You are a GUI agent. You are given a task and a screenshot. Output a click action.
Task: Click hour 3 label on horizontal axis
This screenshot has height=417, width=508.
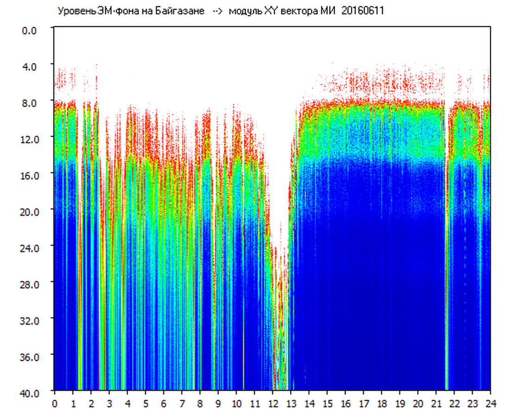[x=109, y=404]
